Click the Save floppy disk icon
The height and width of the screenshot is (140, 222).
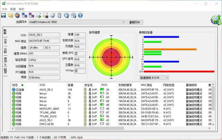coord(3,15)
